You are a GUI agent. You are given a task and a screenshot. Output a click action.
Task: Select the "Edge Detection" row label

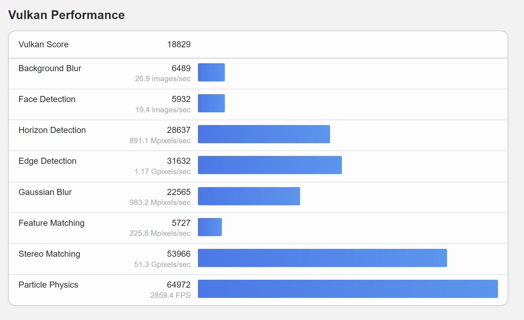(x=48, y=161)
